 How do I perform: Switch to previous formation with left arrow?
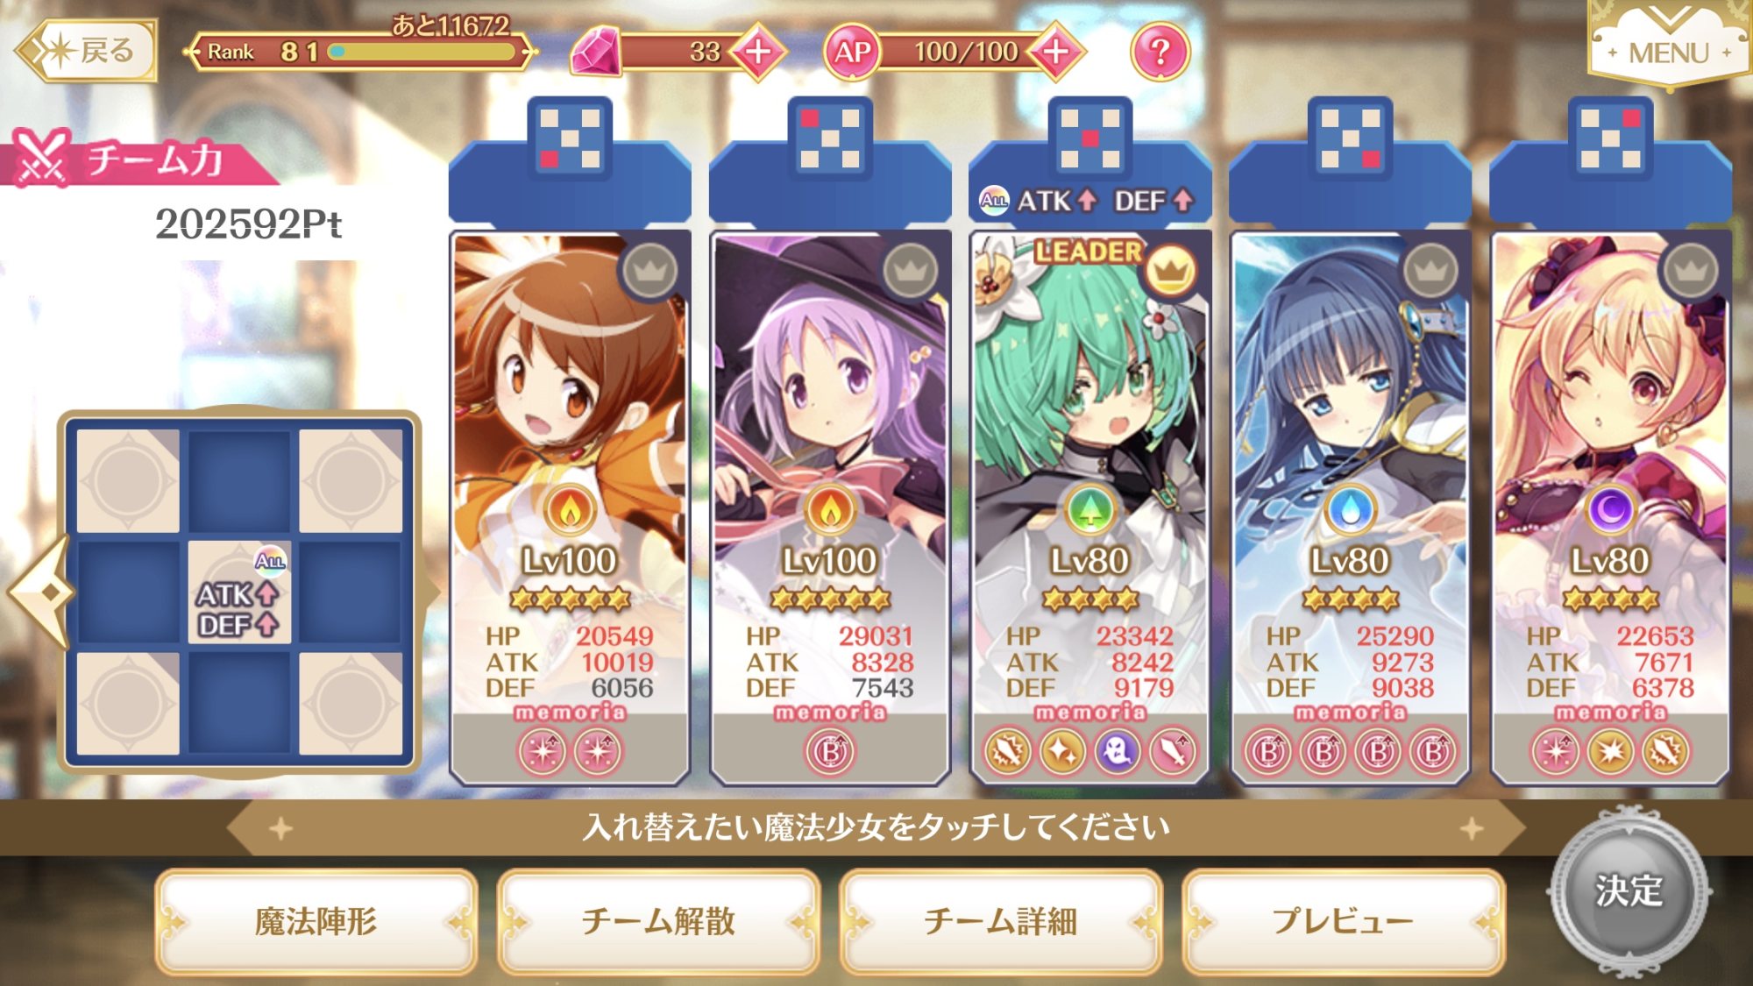point(41,592)
